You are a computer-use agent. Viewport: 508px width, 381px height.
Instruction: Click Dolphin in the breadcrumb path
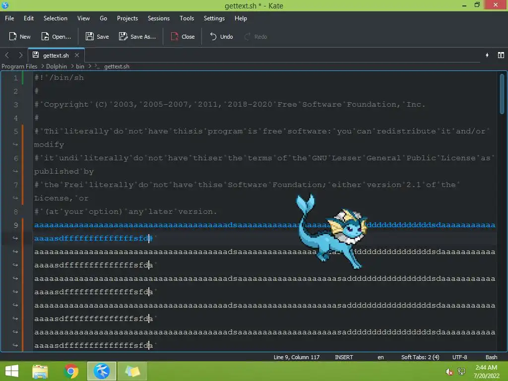pos(57,66)
